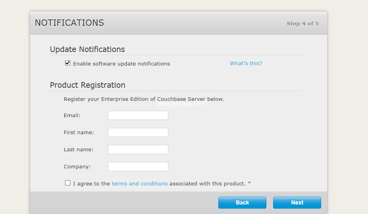Focus the Email input field
368x214 pixels.
click(x=138, y=116)
